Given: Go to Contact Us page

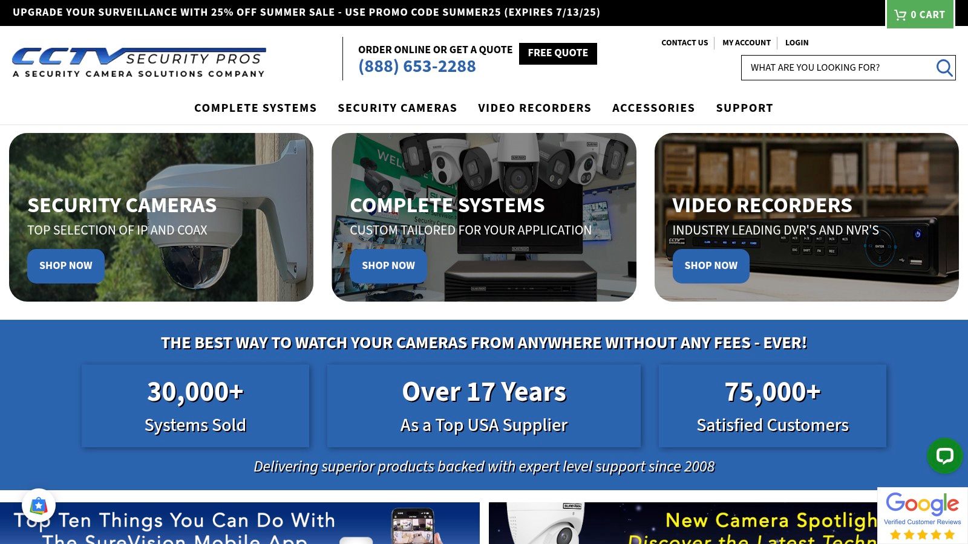Looking at the screenshot, I should coord(684,43).
